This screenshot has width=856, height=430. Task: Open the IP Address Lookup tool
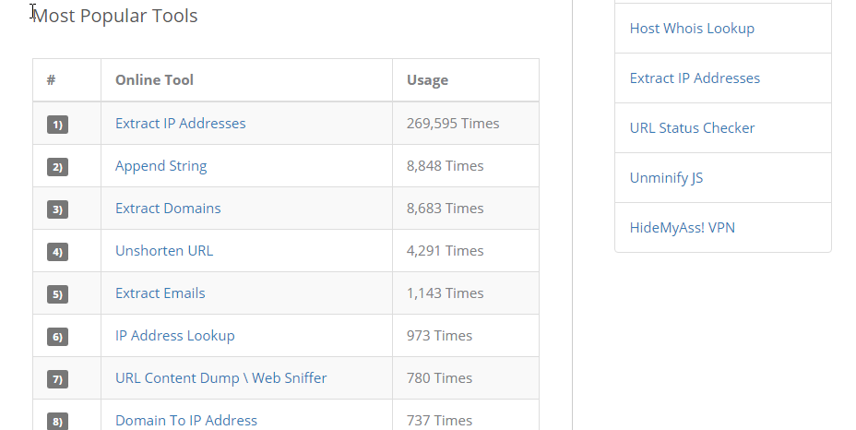tap(174, 336)
